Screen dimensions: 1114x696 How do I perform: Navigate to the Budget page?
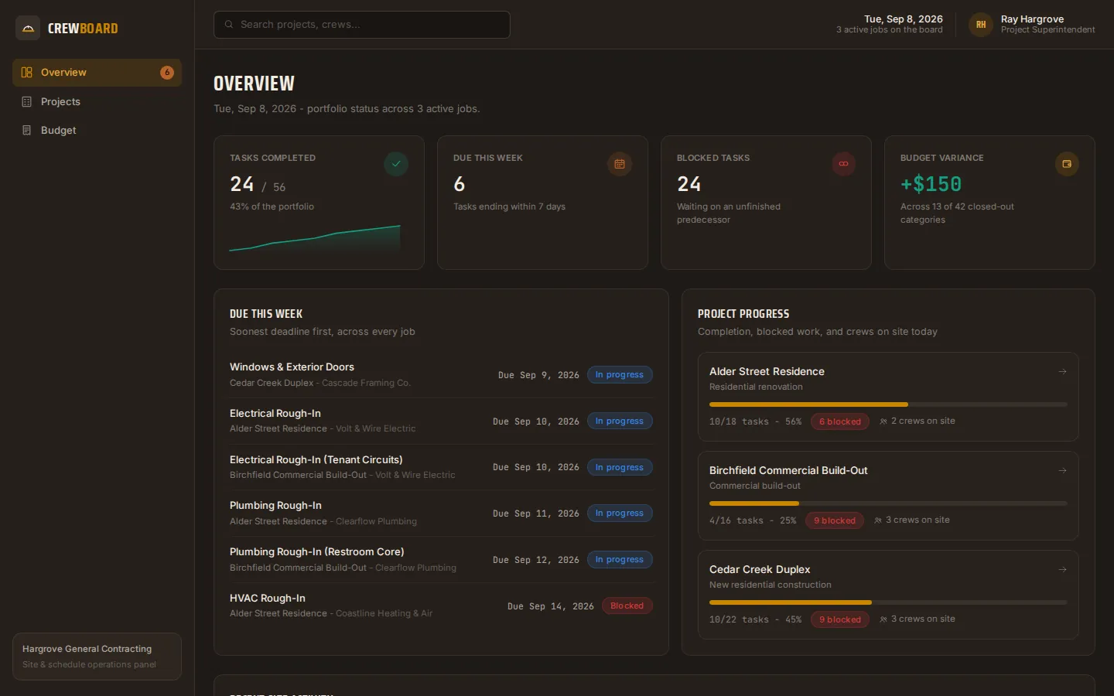point(97,130)
